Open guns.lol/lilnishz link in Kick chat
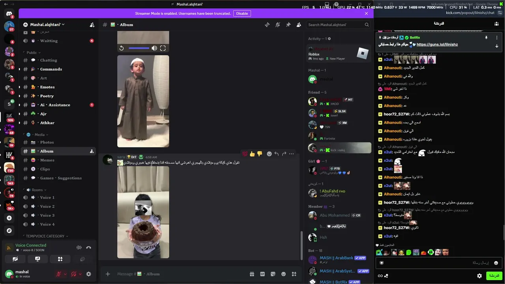505x284 pixels. (437, 45)
